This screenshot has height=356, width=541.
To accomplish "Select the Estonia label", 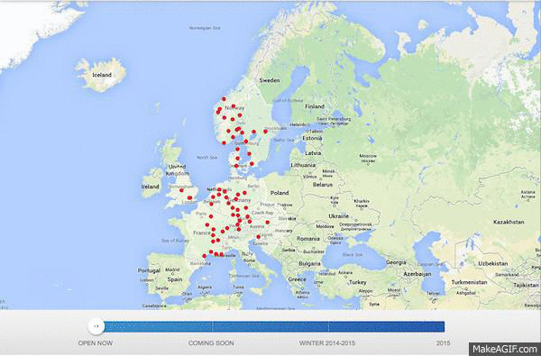I will click(312, 138).
